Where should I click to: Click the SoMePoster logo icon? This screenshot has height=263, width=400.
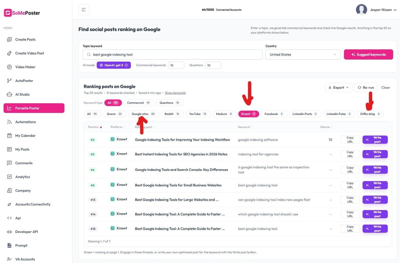click(8, 13)
